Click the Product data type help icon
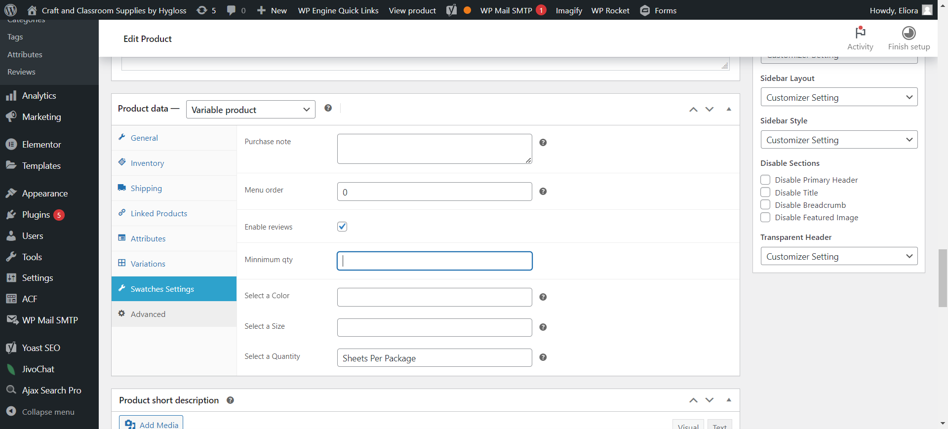948x429 pixels. (x=328, y=108)
